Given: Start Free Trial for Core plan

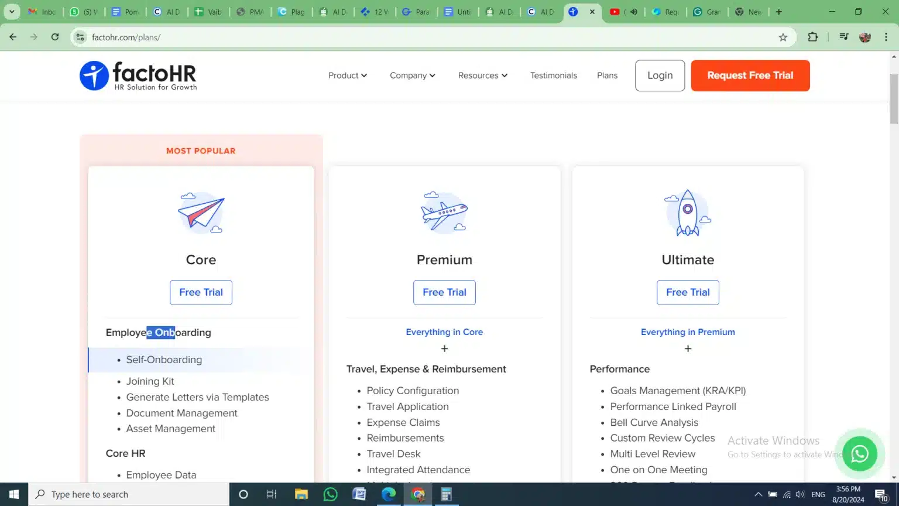Looking at the screenshot, I should coord(201,292).
